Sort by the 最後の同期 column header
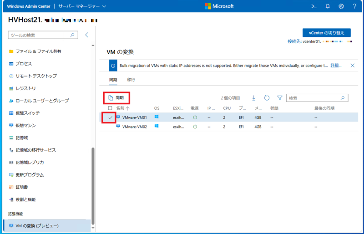This screenshot has height=234, width=364. (x=324, y=108)
